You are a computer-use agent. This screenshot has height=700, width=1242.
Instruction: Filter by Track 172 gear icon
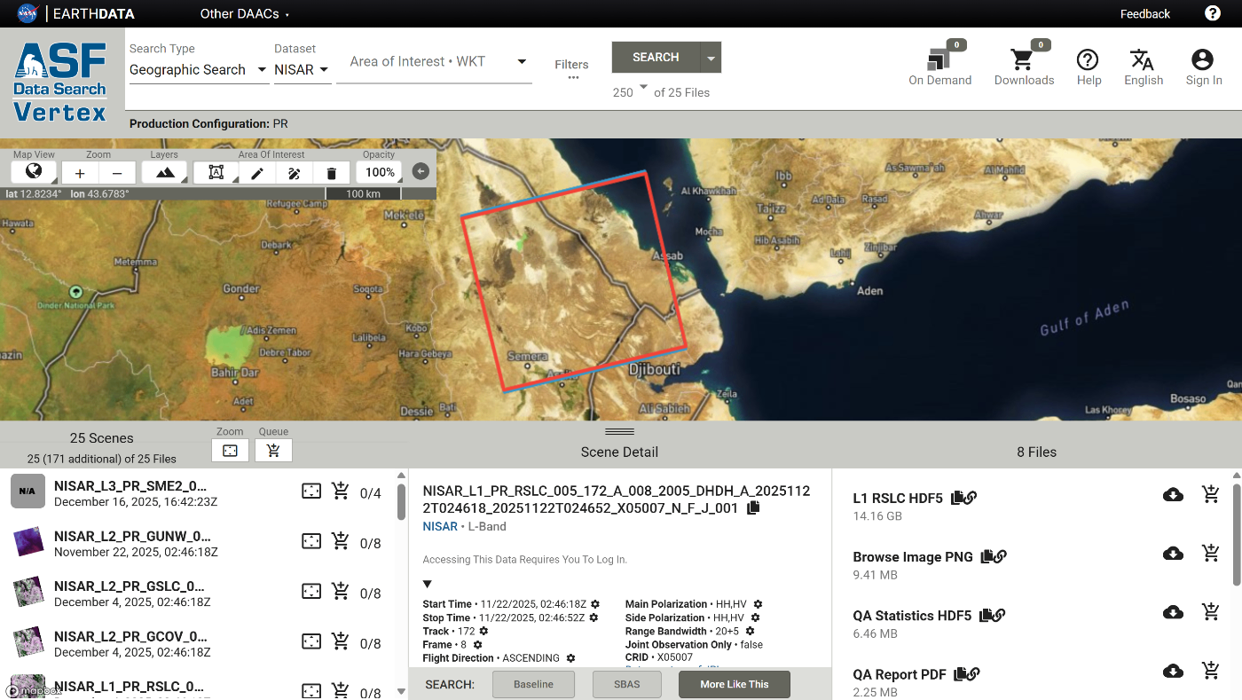coord(483,631)
